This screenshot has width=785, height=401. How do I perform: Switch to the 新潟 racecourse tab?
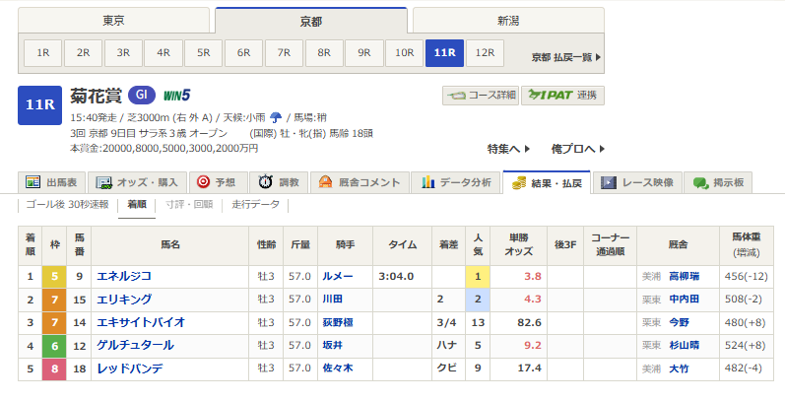coord(508,20)
